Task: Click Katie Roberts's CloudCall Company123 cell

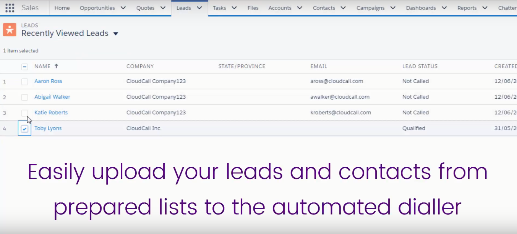Action: click(156, 112)
